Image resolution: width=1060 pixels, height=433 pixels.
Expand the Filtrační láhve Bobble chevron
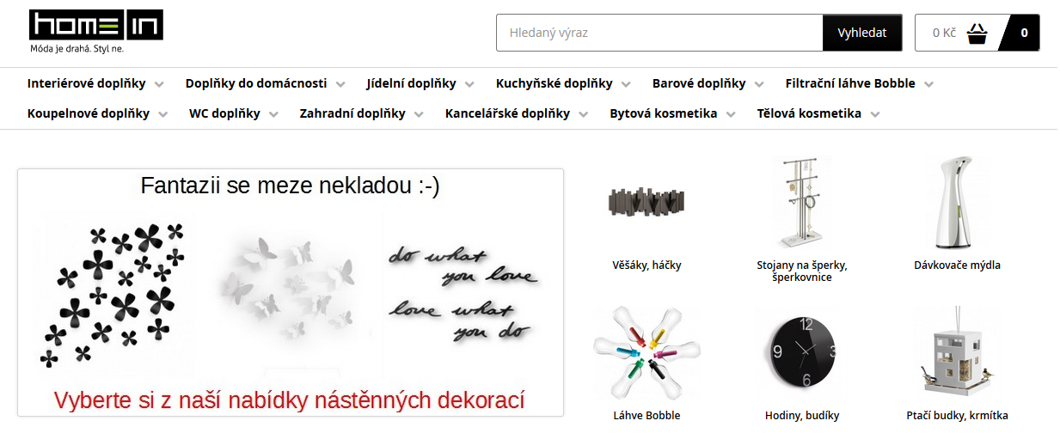click(x=928, y=84)
